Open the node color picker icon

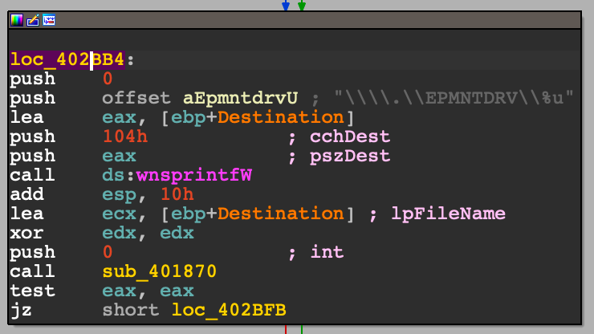click(17, 20)
